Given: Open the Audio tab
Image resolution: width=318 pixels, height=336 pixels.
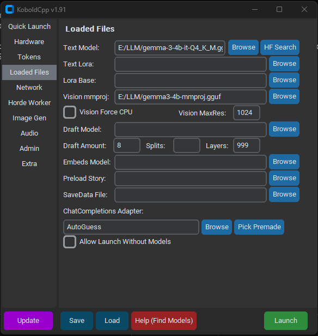Looking at the screenshot, I should pyautogui.click(x=29, y=133).
